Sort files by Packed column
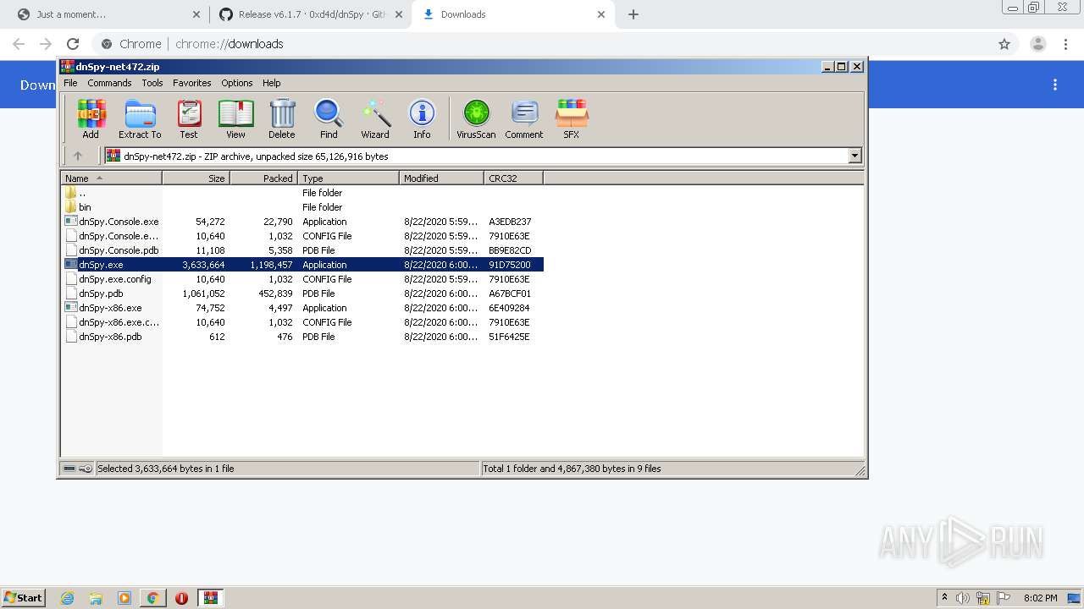Viewport: 1084px width, 609px height. pos(264,178)
